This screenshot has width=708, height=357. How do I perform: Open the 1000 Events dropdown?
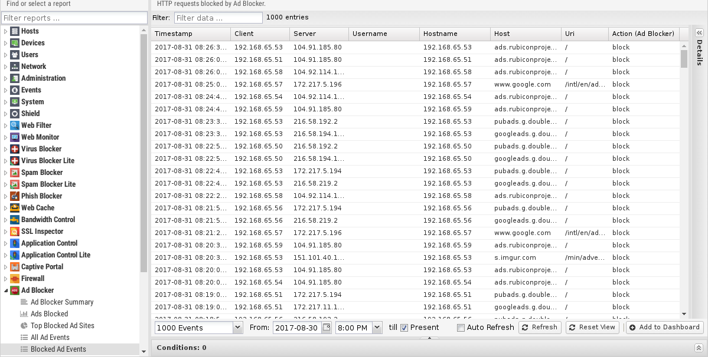(x=237, y=328)
